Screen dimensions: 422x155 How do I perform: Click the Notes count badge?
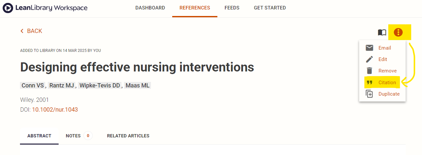pyautogui.click(x=88, y=136)
